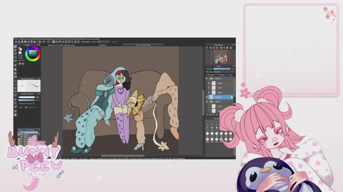
Task: Select the Eraser tool
Action: [x=15, y=50]
